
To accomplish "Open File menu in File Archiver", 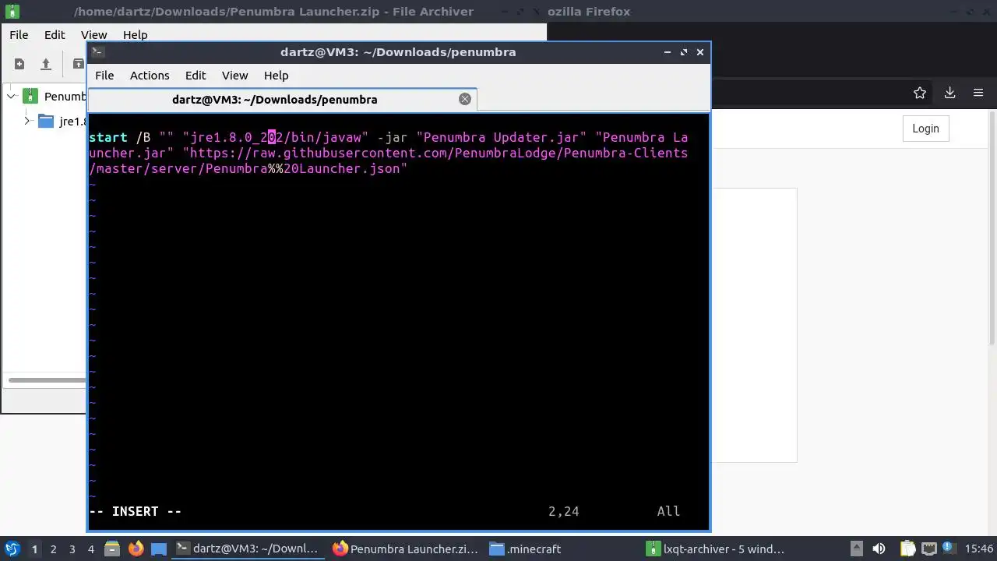I will (x=19, y=35).
